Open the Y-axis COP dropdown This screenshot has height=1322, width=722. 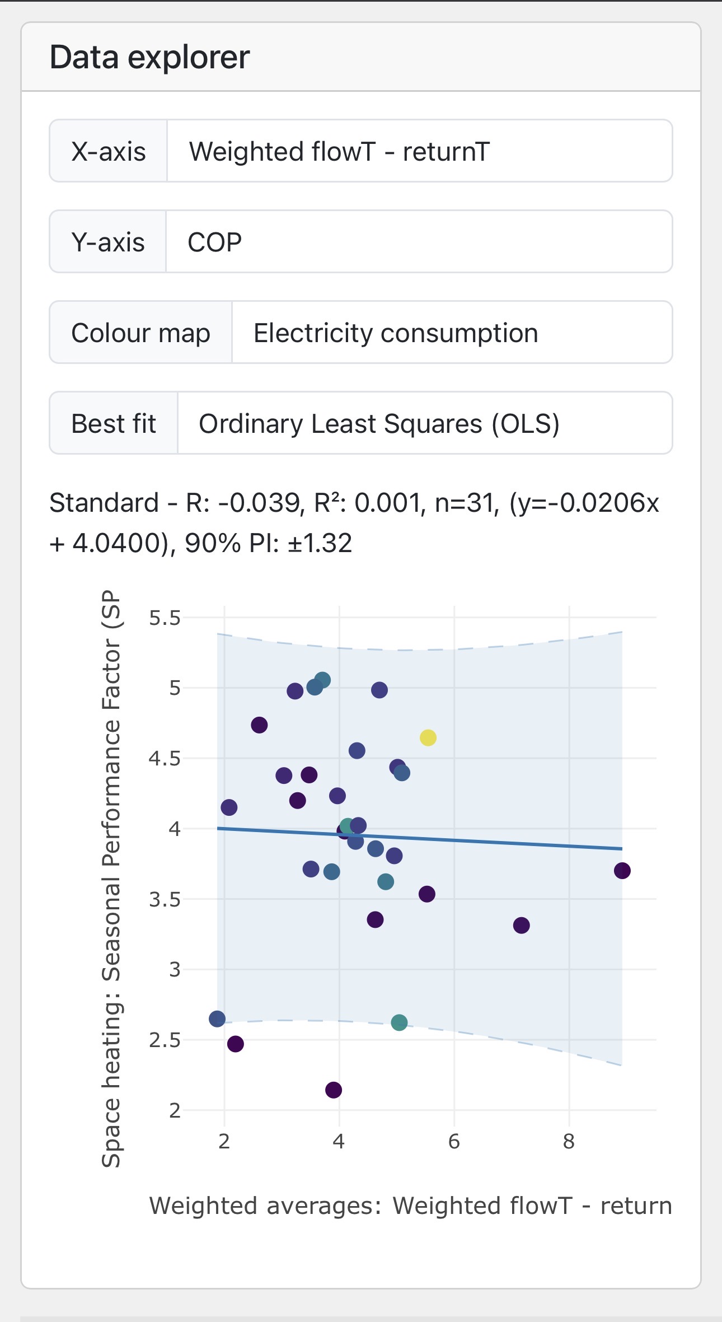pyautogui.click(x=419, y=242)
